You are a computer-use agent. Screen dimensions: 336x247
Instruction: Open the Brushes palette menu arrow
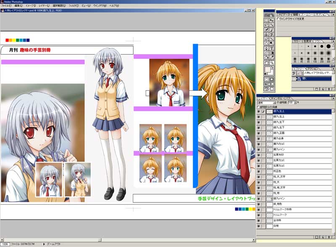pyautogui.click(x=333, y=41)
